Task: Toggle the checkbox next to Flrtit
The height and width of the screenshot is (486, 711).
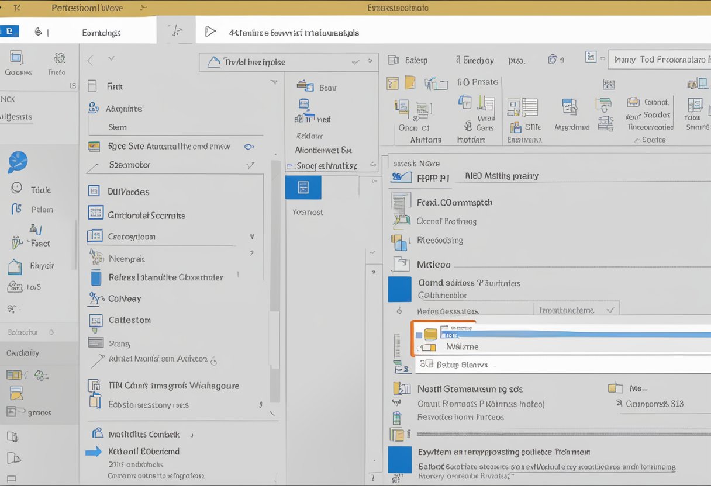Action: (92, 86)
